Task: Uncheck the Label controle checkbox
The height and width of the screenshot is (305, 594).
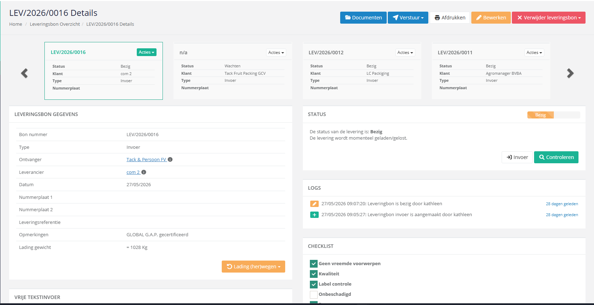Action: [x=313, y=284]
